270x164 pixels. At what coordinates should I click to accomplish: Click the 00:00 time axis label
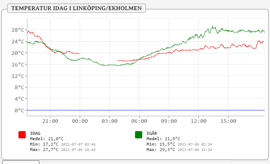tap(80, 121)
